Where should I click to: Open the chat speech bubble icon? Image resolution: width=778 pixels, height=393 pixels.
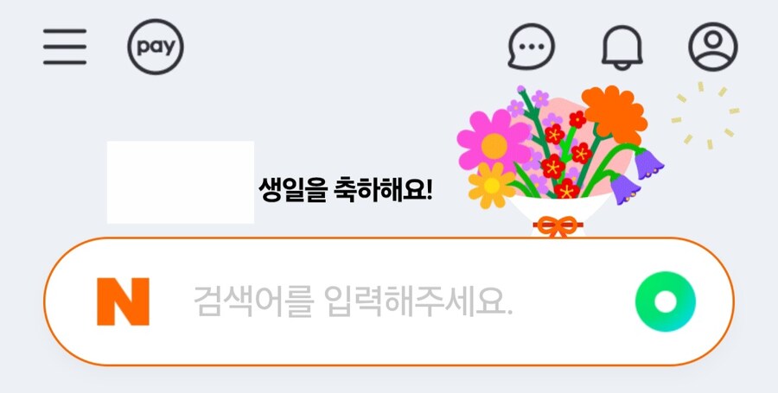point(531,47)
